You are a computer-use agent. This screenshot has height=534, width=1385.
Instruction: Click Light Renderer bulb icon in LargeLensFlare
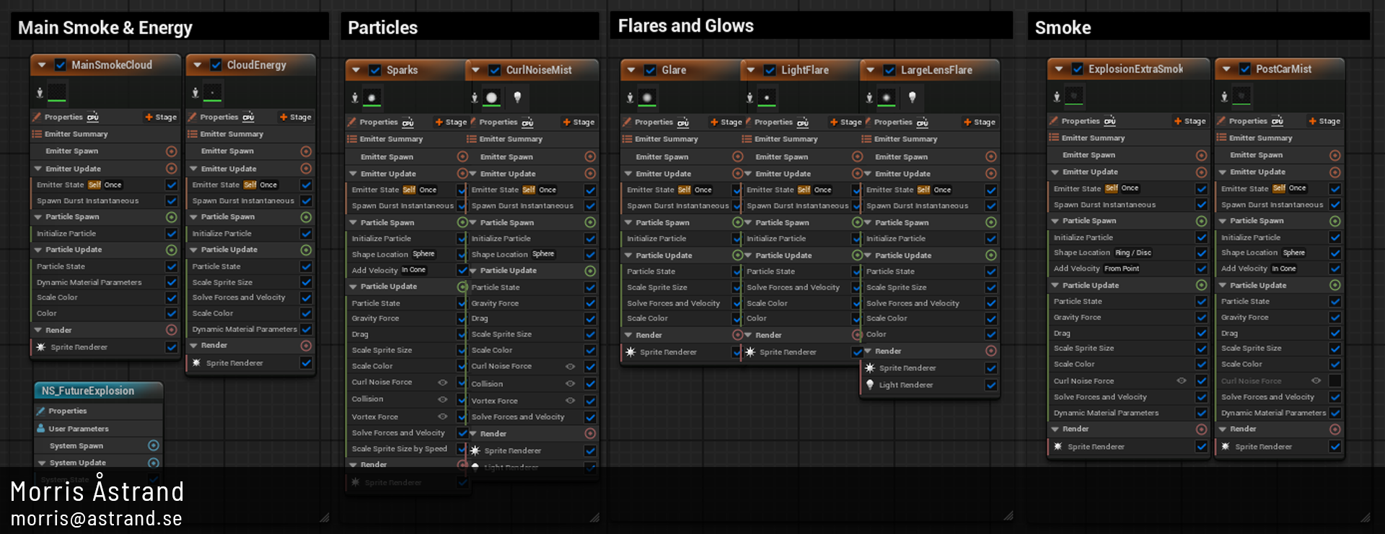coord(871,384)
